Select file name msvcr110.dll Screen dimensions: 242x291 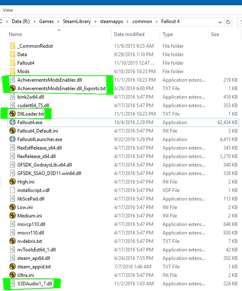pyautogui.click(x=31, y=232)
